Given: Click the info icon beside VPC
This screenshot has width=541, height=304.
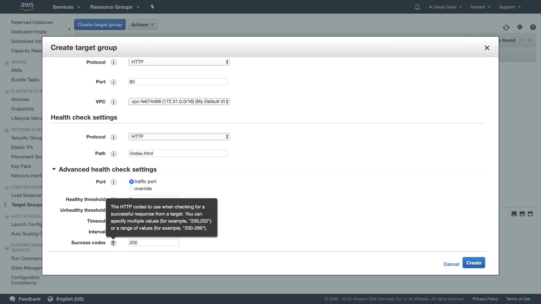Looking at the screenshot, I should (x=113, y=102).
